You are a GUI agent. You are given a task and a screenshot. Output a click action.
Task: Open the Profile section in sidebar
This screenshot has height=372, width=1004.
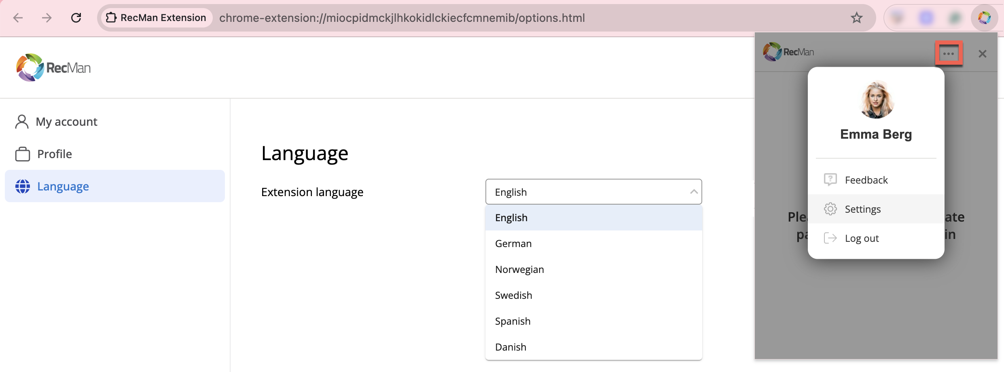[x=54, y=154]
